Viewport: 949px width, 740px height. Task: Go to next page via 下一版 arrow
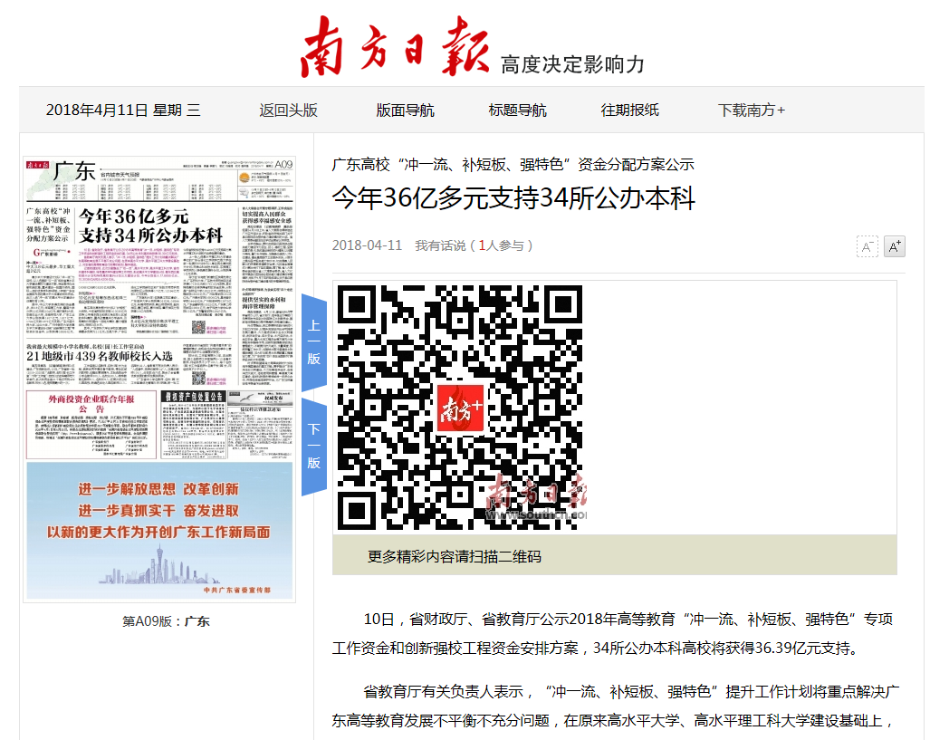pyautogui.click(x=313, y=447)
